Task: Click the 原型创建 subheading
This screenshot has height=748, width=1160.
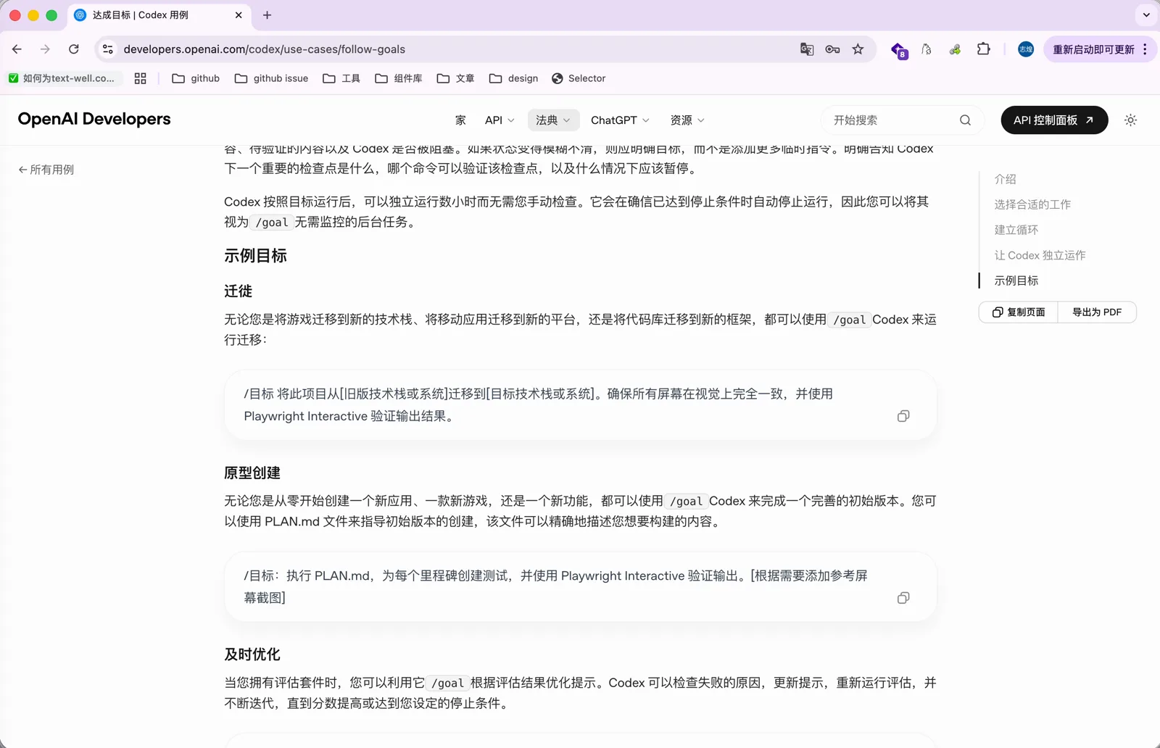Action: coord(252,473)
